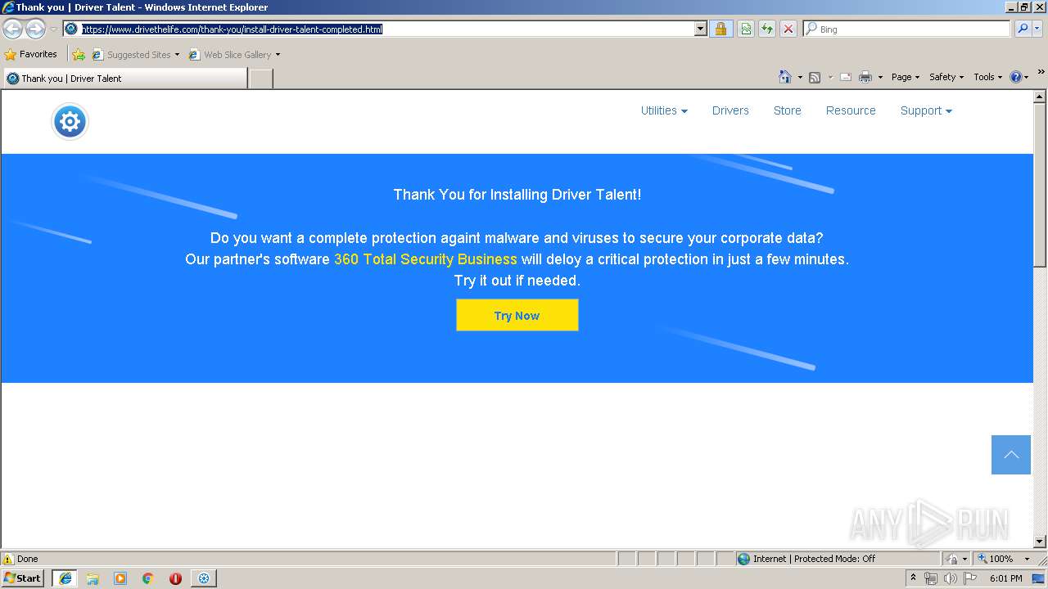
Task: Open Windows Explorer folder in taskbar
Action: pos(93,578)
